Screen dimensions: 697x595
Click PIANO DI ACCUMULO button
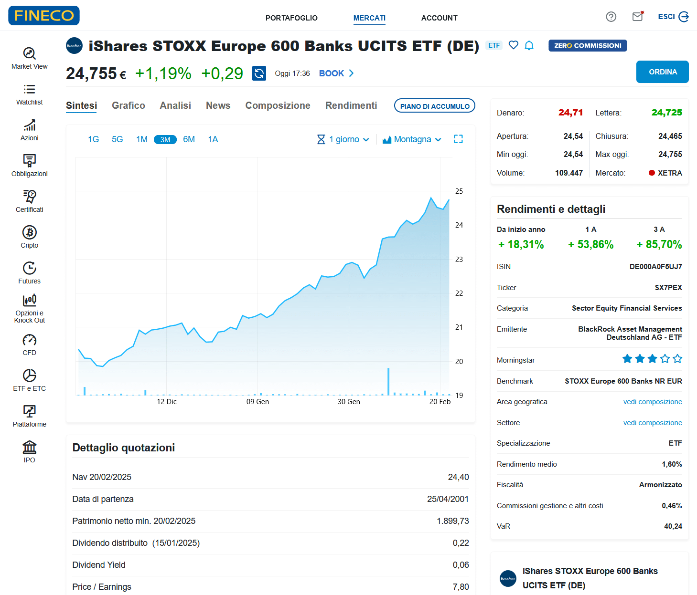coord(435,106)
